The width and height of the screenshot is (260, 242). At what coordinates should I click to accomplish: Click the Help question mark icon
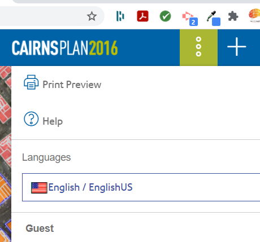click(31, 119)
